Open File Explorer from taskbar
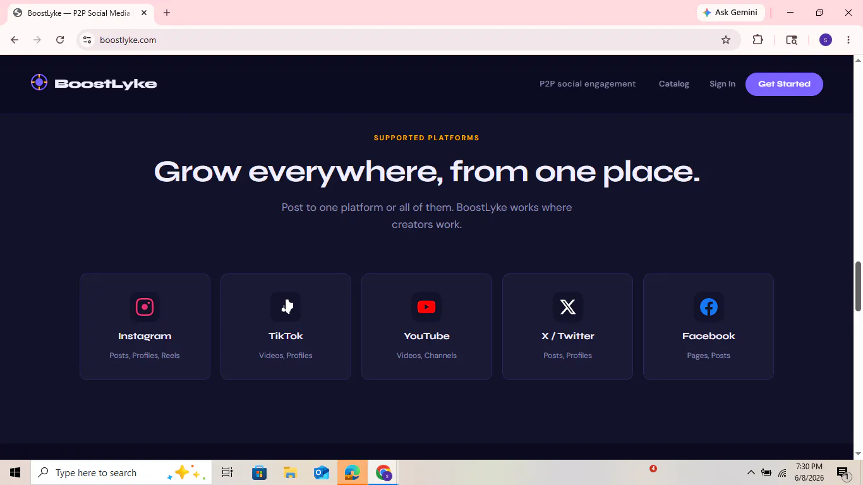This screenshot has width=863, height=485. 290,472
